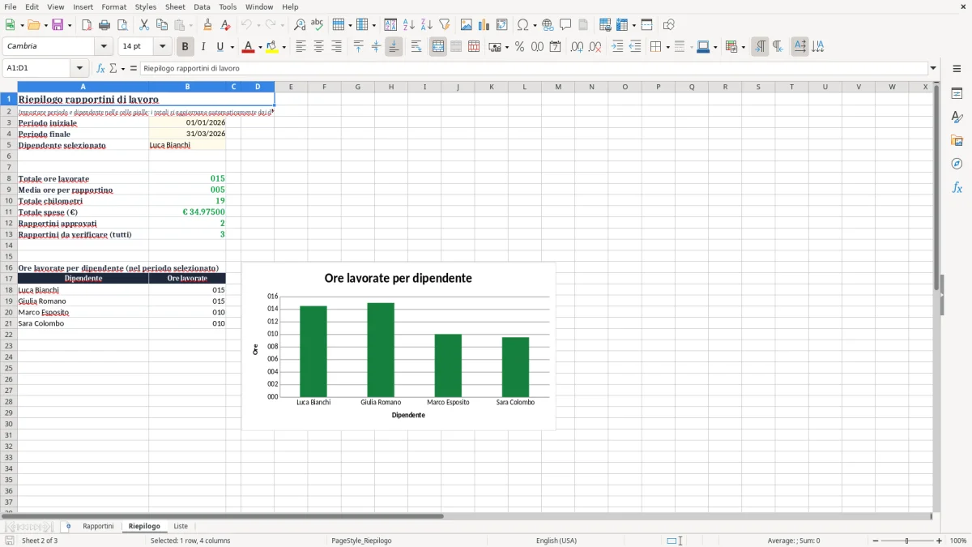The height and width of the screenshot is (547, 972).
Task: Toggle Align Right
Action: click(x=336, y=47)
